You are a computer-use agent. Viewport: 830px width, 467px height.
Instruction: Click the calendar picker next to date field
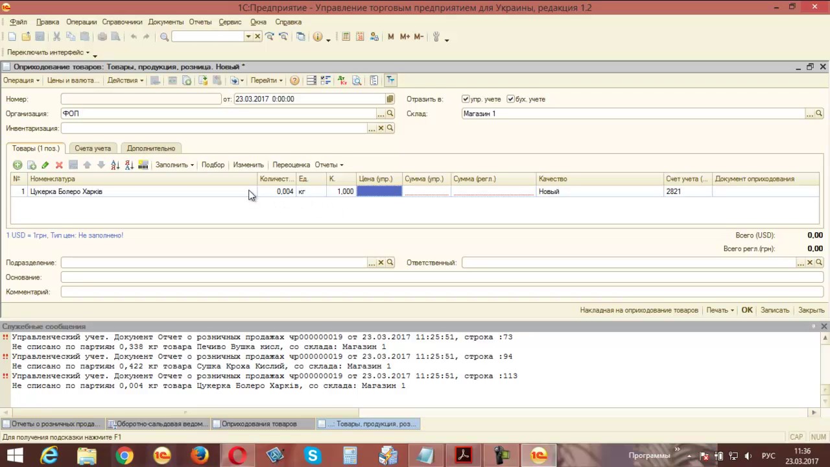pyautogui.click(x=390, y=99)
